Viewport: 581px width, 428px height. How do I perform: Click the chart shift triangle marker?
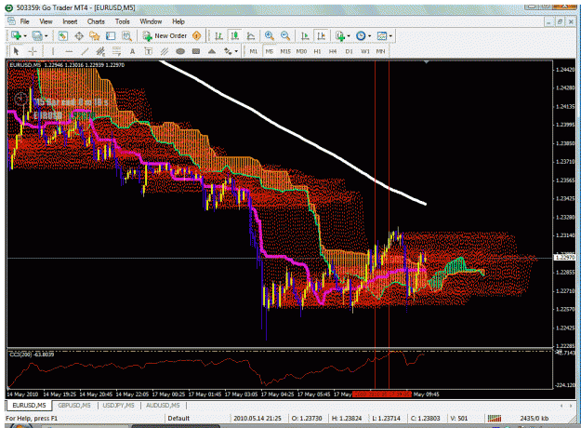tap(427, 62)
